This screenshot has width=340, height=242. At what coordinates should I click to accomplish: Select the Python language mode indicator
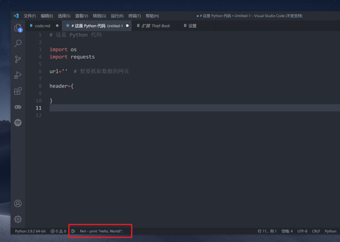[330, 231]
